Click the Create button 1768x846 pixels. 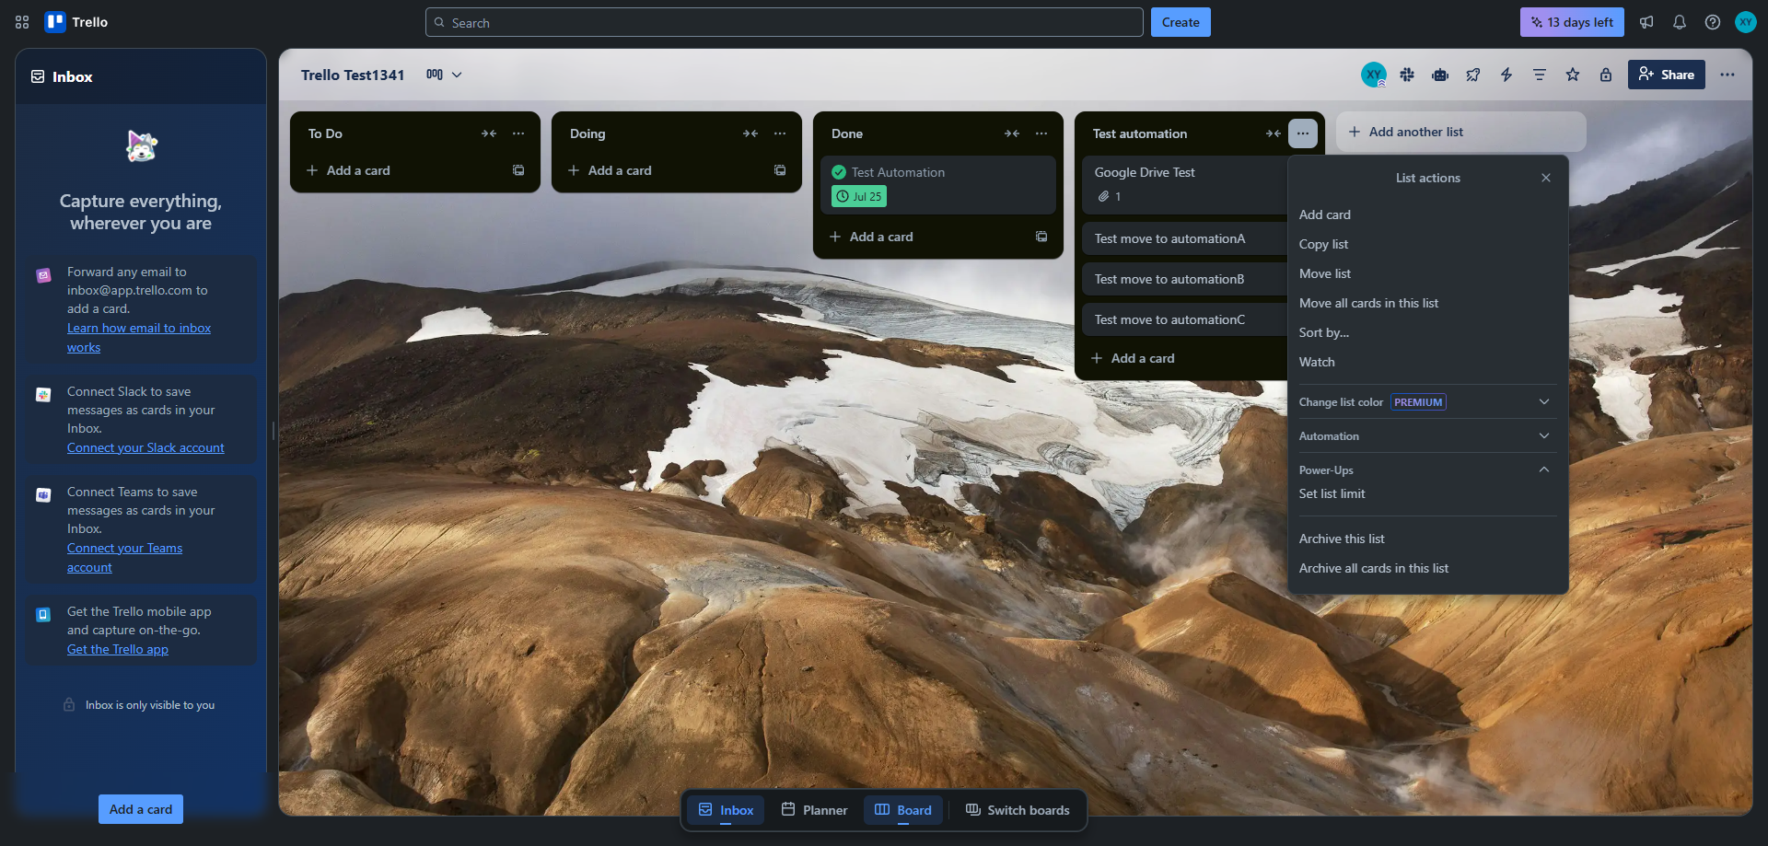click(1181, 22)
